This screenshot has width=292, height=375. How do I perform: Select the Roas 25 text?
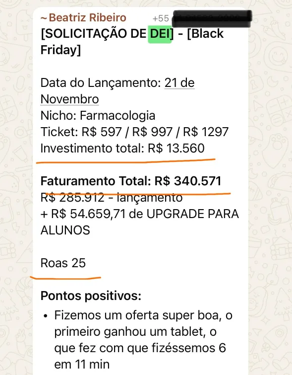pyautogui.click(x=63, y=263)
